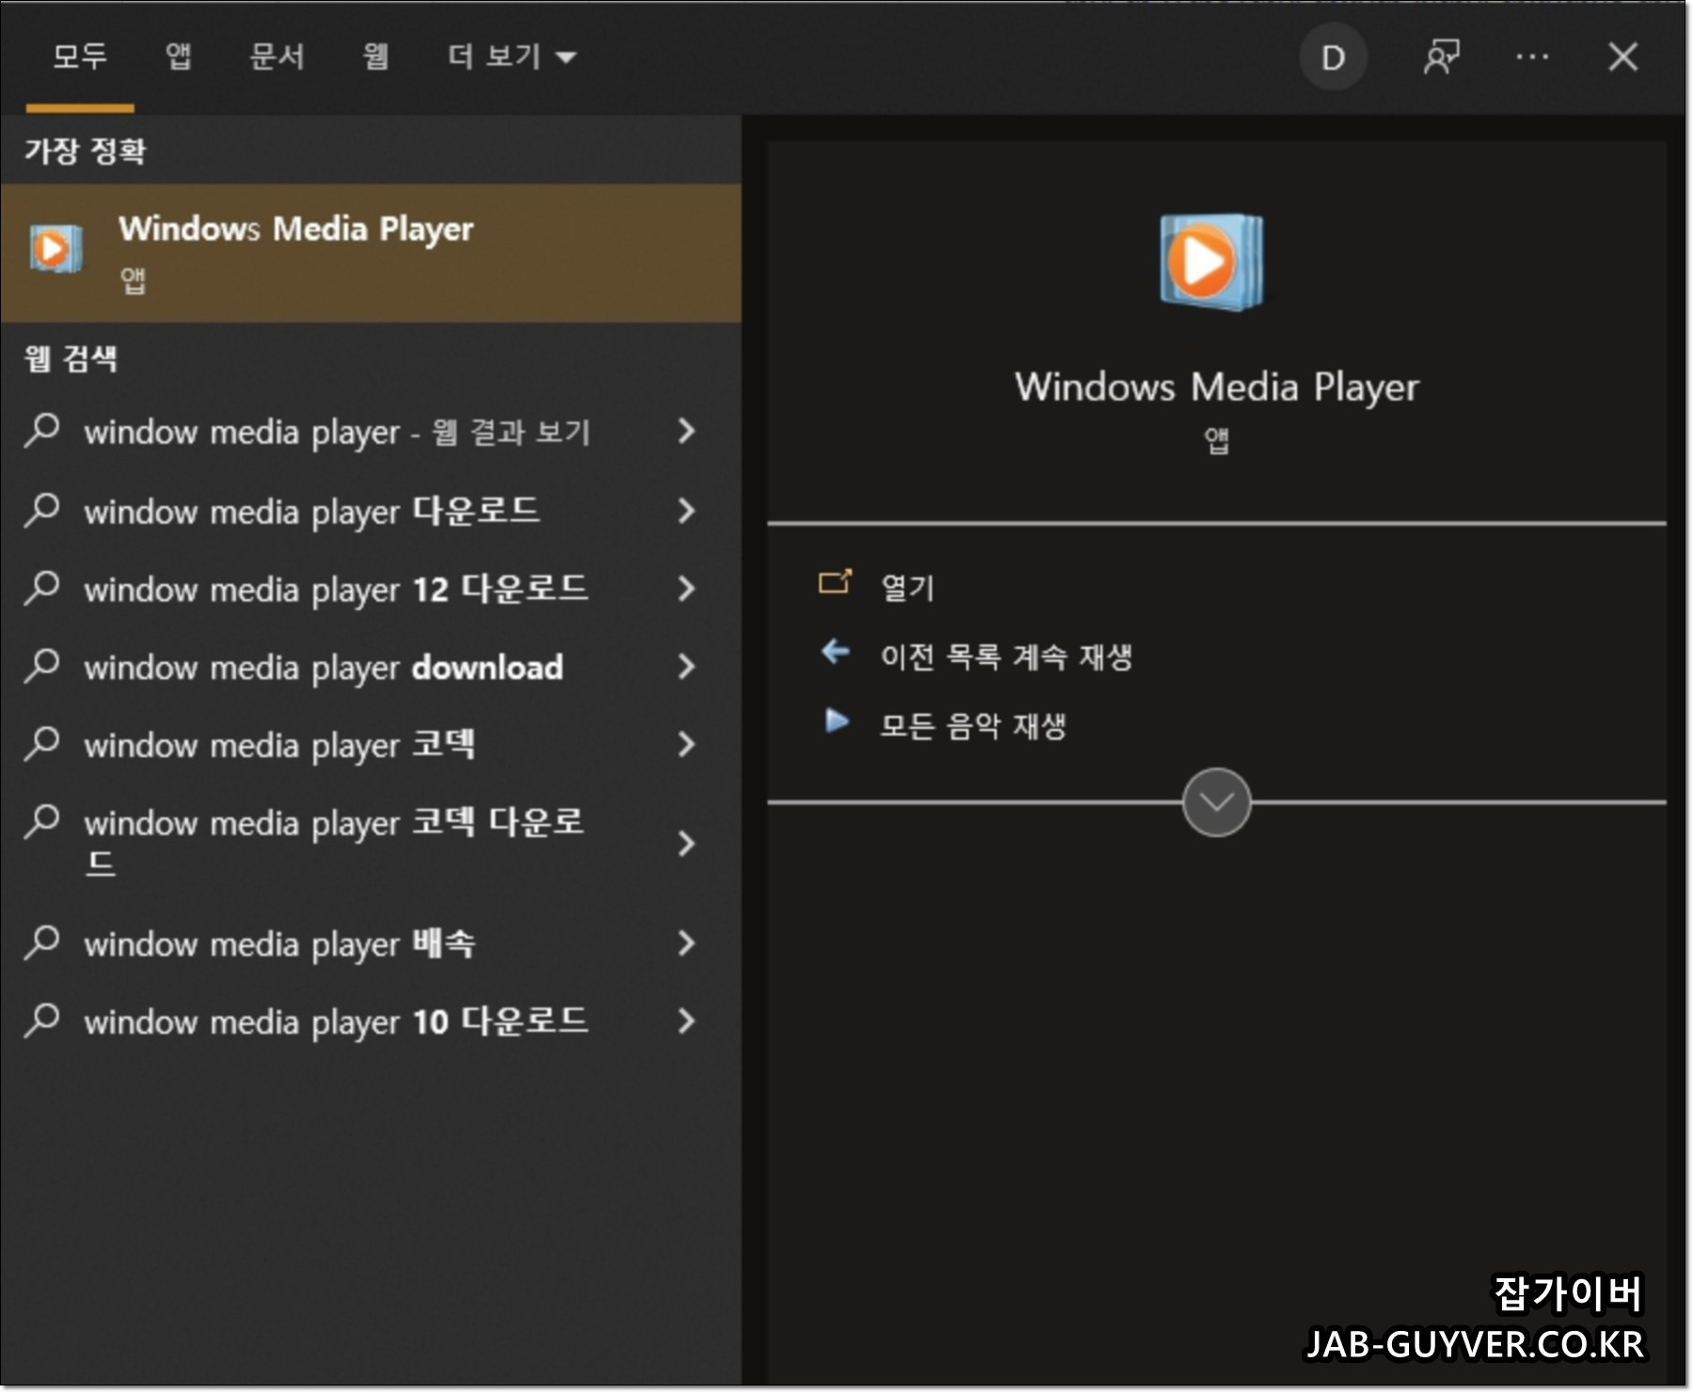This screenshot has width=1693, height=1393.
Task: Expand arrow for 'window media player 코덱' row
Action: (x=687, y=745)
